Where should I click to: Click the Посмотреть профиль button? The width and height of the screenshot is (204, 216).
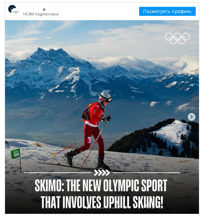(167, 11)
